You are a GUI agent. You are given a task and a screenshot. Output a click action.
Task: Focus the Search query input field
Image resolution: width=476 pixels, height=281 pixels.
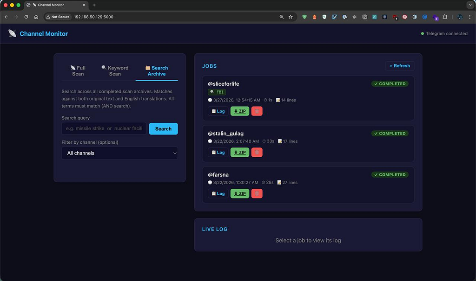tap(104, 128)
